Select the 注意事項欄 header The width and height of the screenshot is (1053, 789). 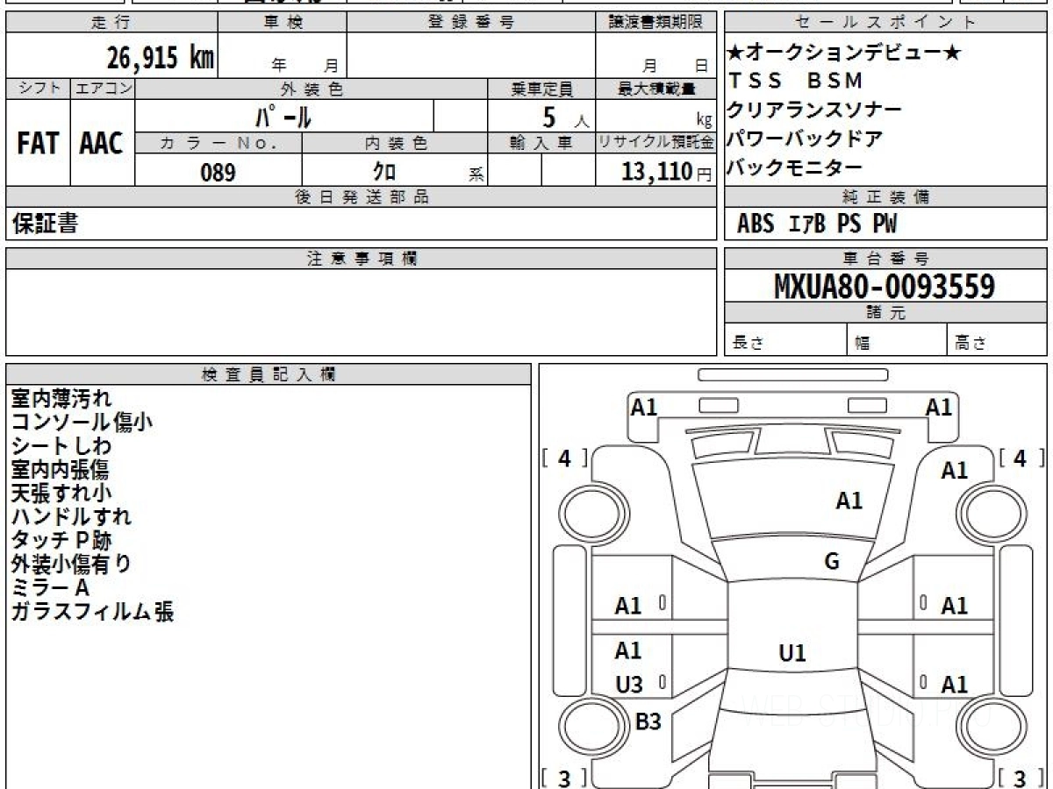(x=362, y=259)
